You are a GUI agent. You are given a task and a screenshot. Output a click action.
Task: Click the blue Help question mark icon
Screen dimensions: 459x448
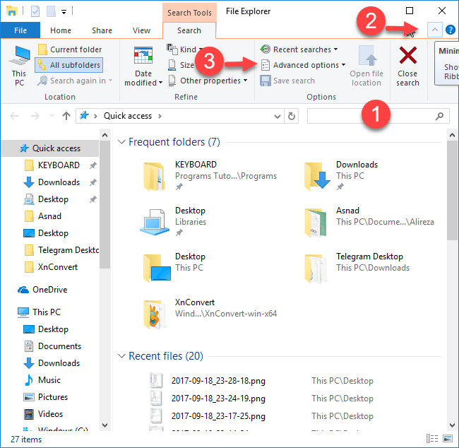[450, 30]
